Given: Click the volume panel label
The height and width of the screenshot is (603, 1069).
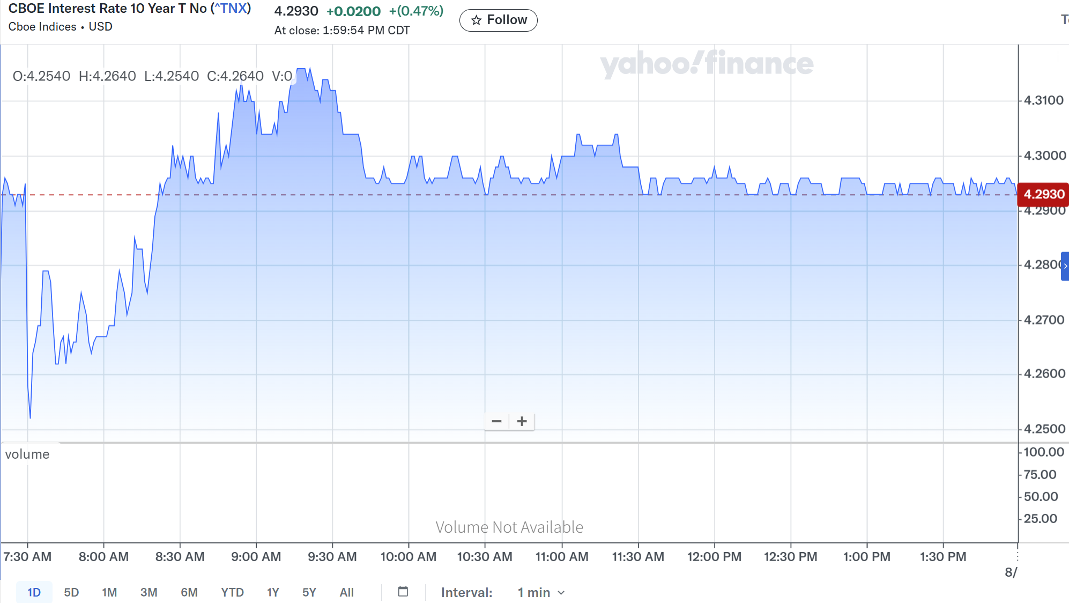Looking at the screenshot, I should pyautogui.click(x=27, y=454).
